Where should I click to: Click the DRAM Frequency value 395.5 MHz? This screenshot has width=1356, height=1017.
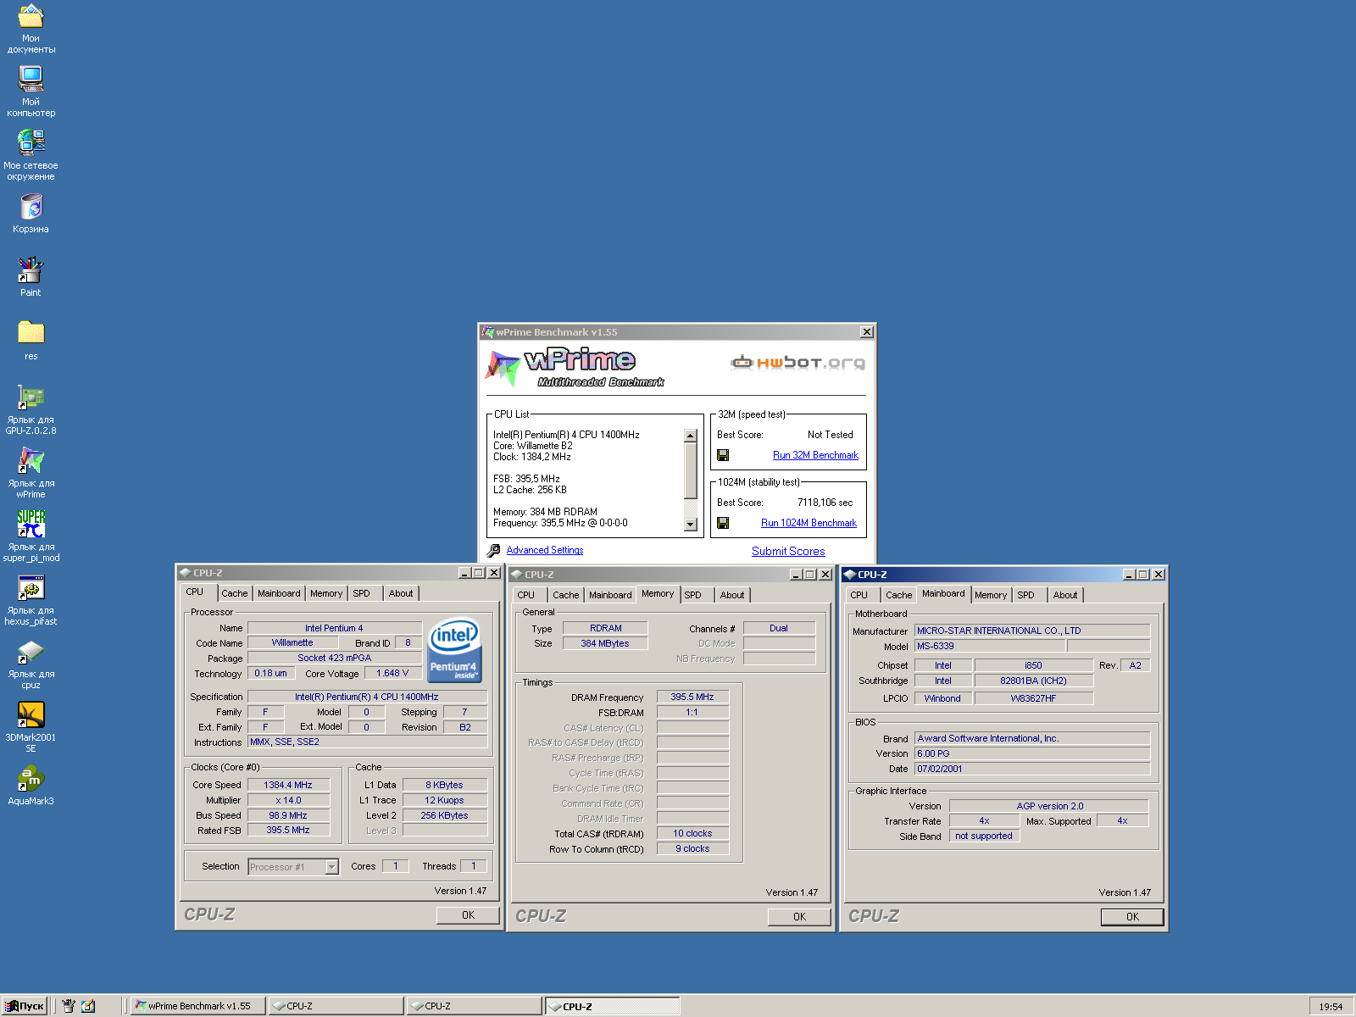[692, 697]
